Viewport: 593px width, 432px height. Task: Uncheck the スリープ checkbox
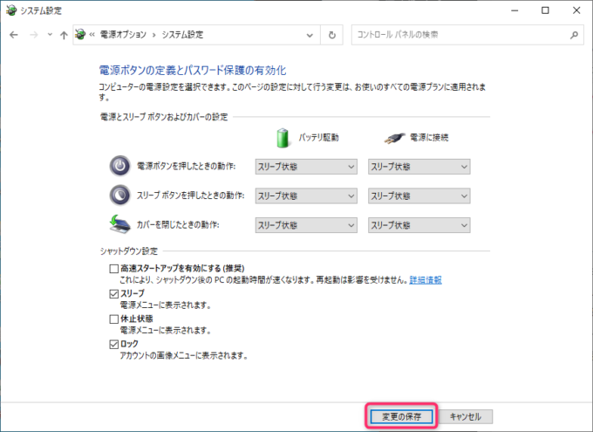114,294
